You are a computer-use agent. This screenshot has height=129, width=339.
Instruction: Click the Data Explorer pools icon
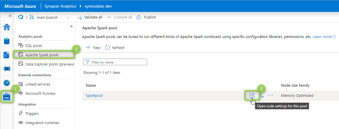[21, 64]
